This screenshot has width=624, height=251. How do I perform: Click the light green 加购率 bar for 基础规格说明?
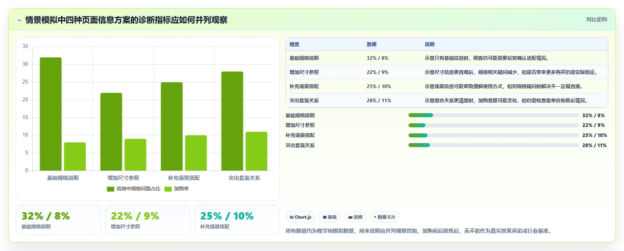[75, 156]
